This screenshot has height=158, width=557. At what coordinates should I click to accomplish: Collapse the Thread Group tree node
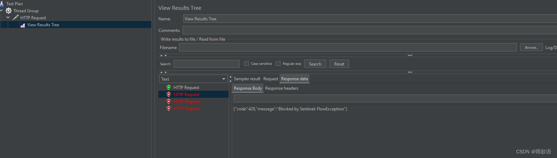1,11
